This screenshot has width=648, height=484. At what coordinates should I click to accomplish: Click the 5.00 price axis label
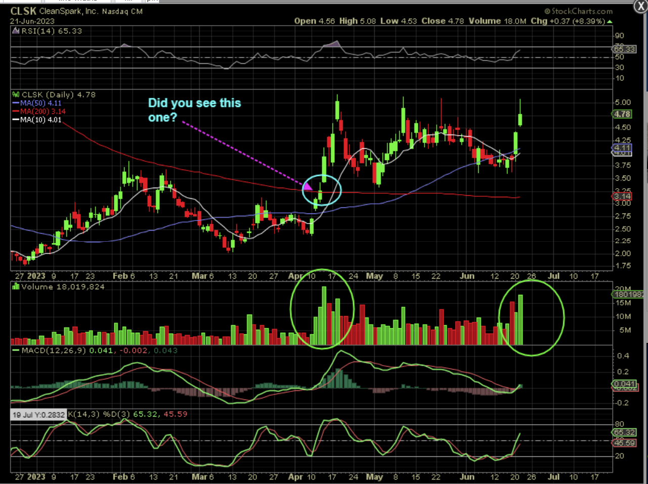tap(623, 102)
